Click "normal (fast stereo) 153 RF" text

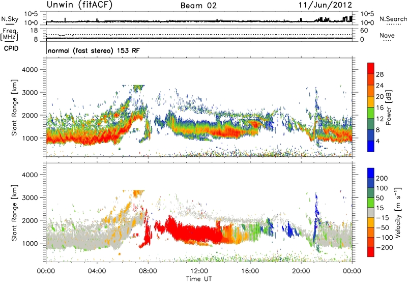tap(94, 50)
